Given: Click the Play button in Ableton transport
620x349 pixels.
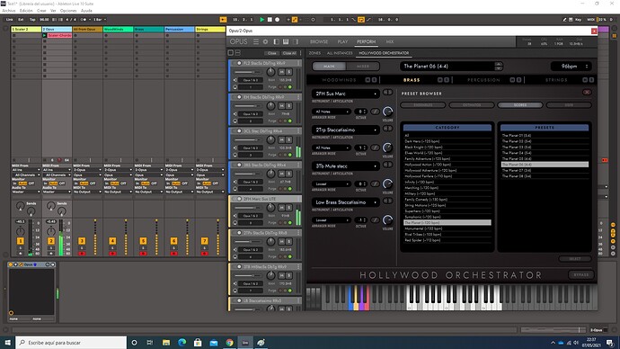Looking at the screenshot, I should (x=261, y=20).
